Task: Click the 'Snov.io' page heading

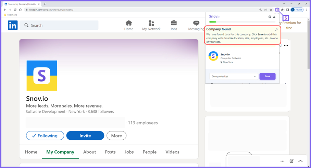Action: [37, 98]
